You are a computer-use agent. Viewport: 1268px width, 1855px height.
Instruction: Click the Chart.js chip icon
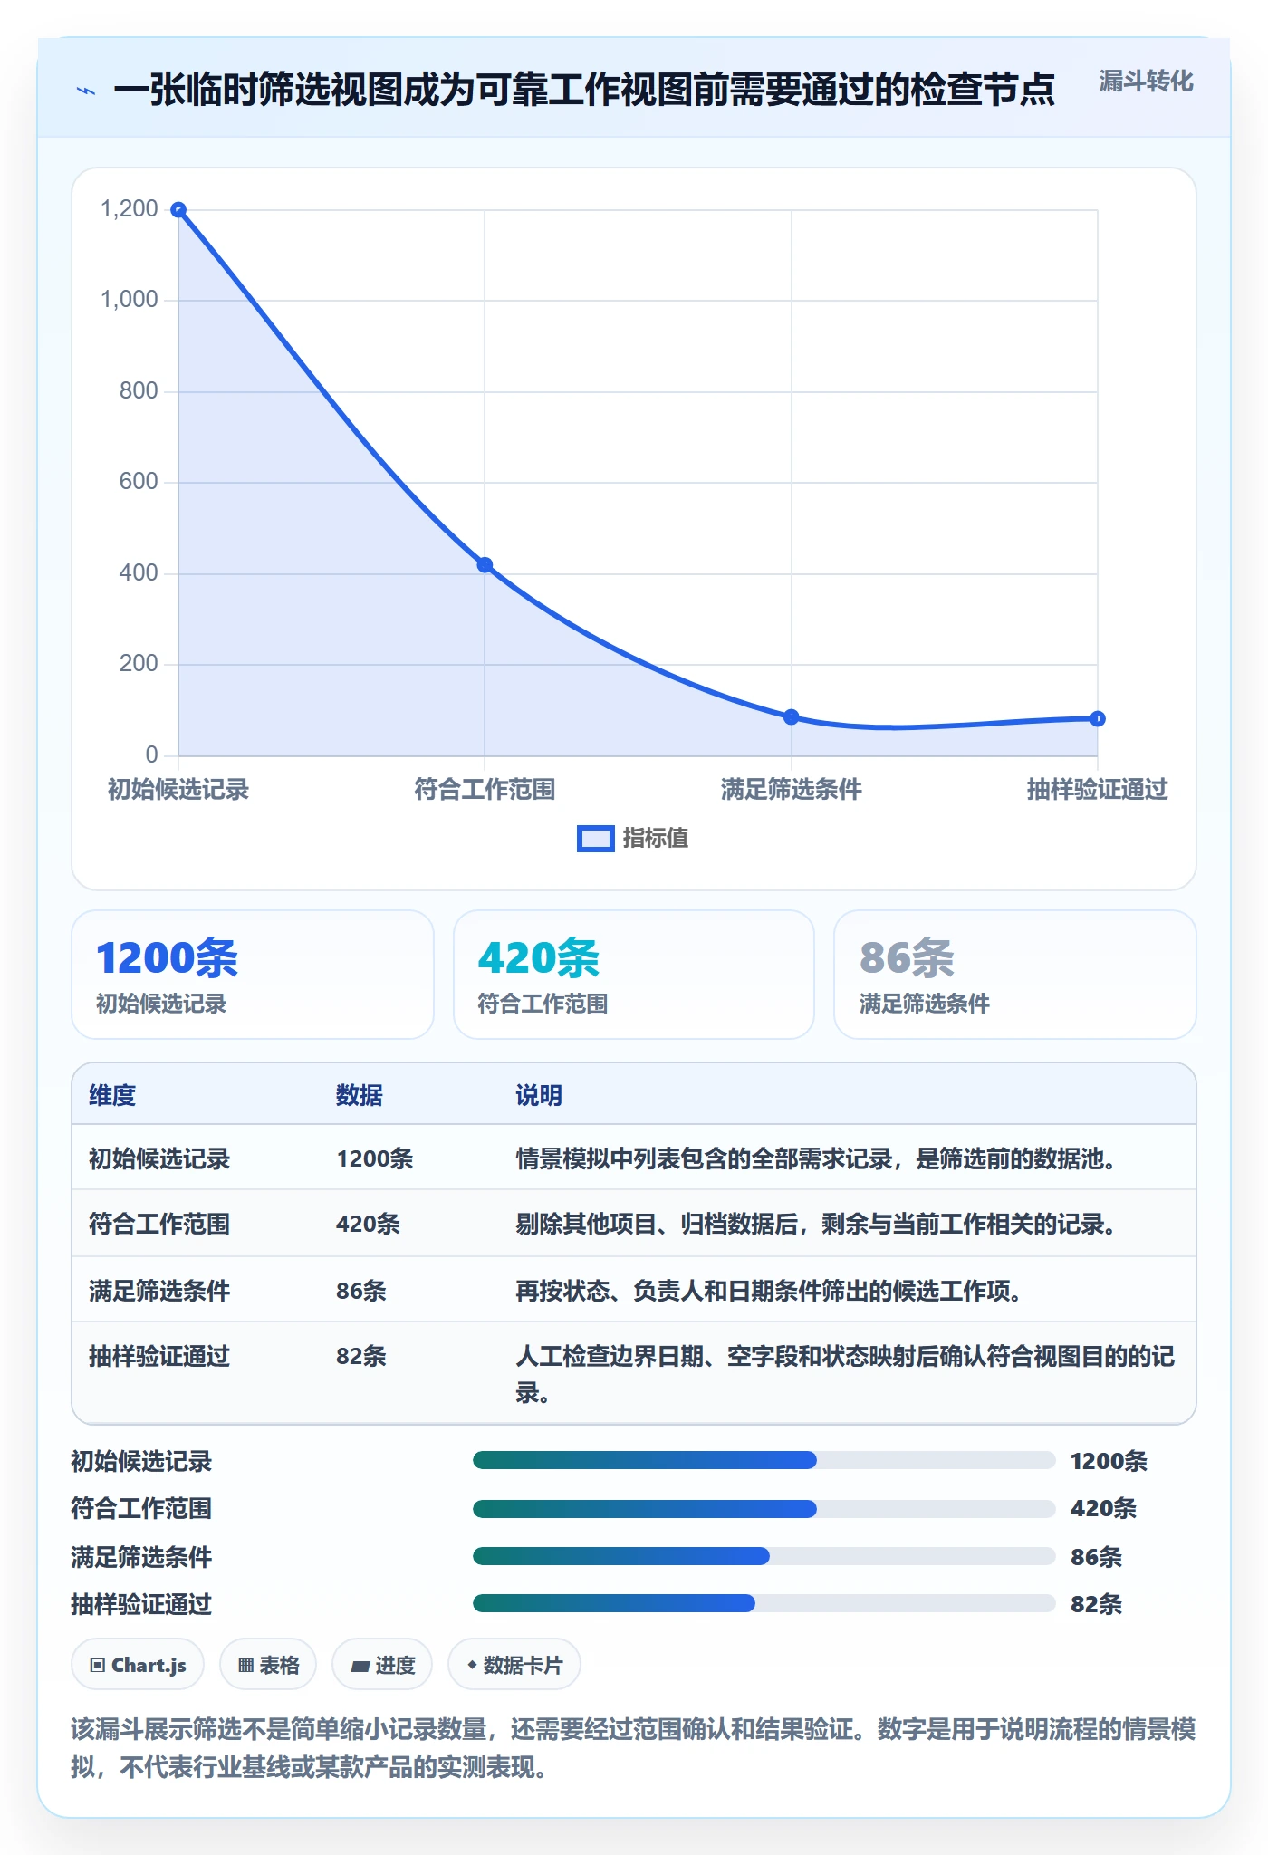coord(98,1665)
